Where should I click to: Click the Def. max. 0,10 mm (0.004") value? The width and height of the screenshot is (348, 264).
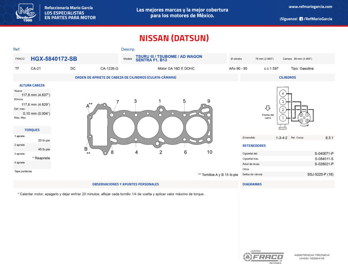click(36, 113)
